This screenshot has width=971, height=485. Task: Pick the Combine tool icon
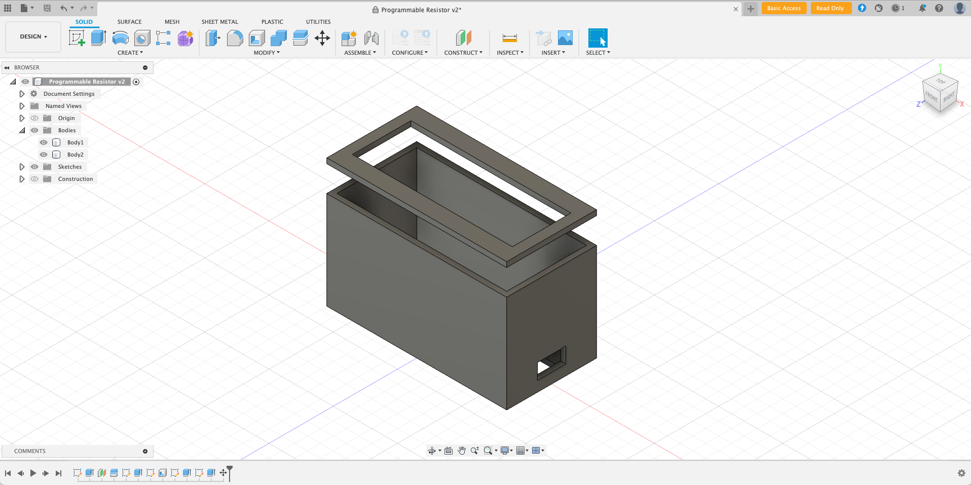[x=279, y=38]
